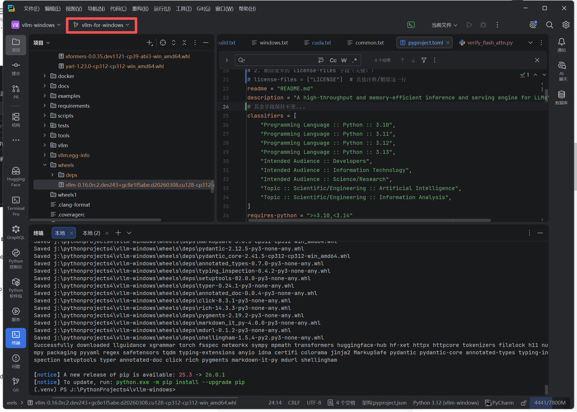The width and height of the screenshot is (577, 412).
Task: Click UTF-8 encoding in status bar
Action: point(314,403)
